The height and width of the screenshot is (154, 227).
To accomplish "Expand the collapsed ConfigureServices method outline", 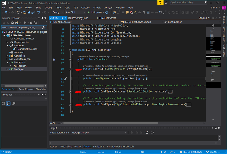I will click(x=70, y=92).
